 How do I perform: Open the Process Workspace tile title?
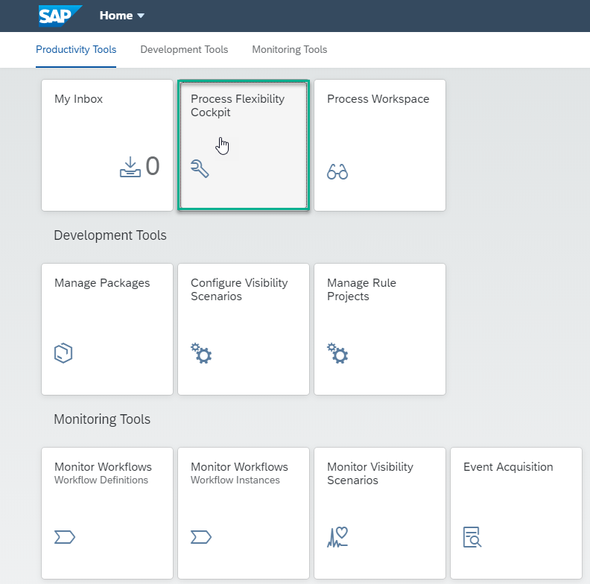coord(378,99)
